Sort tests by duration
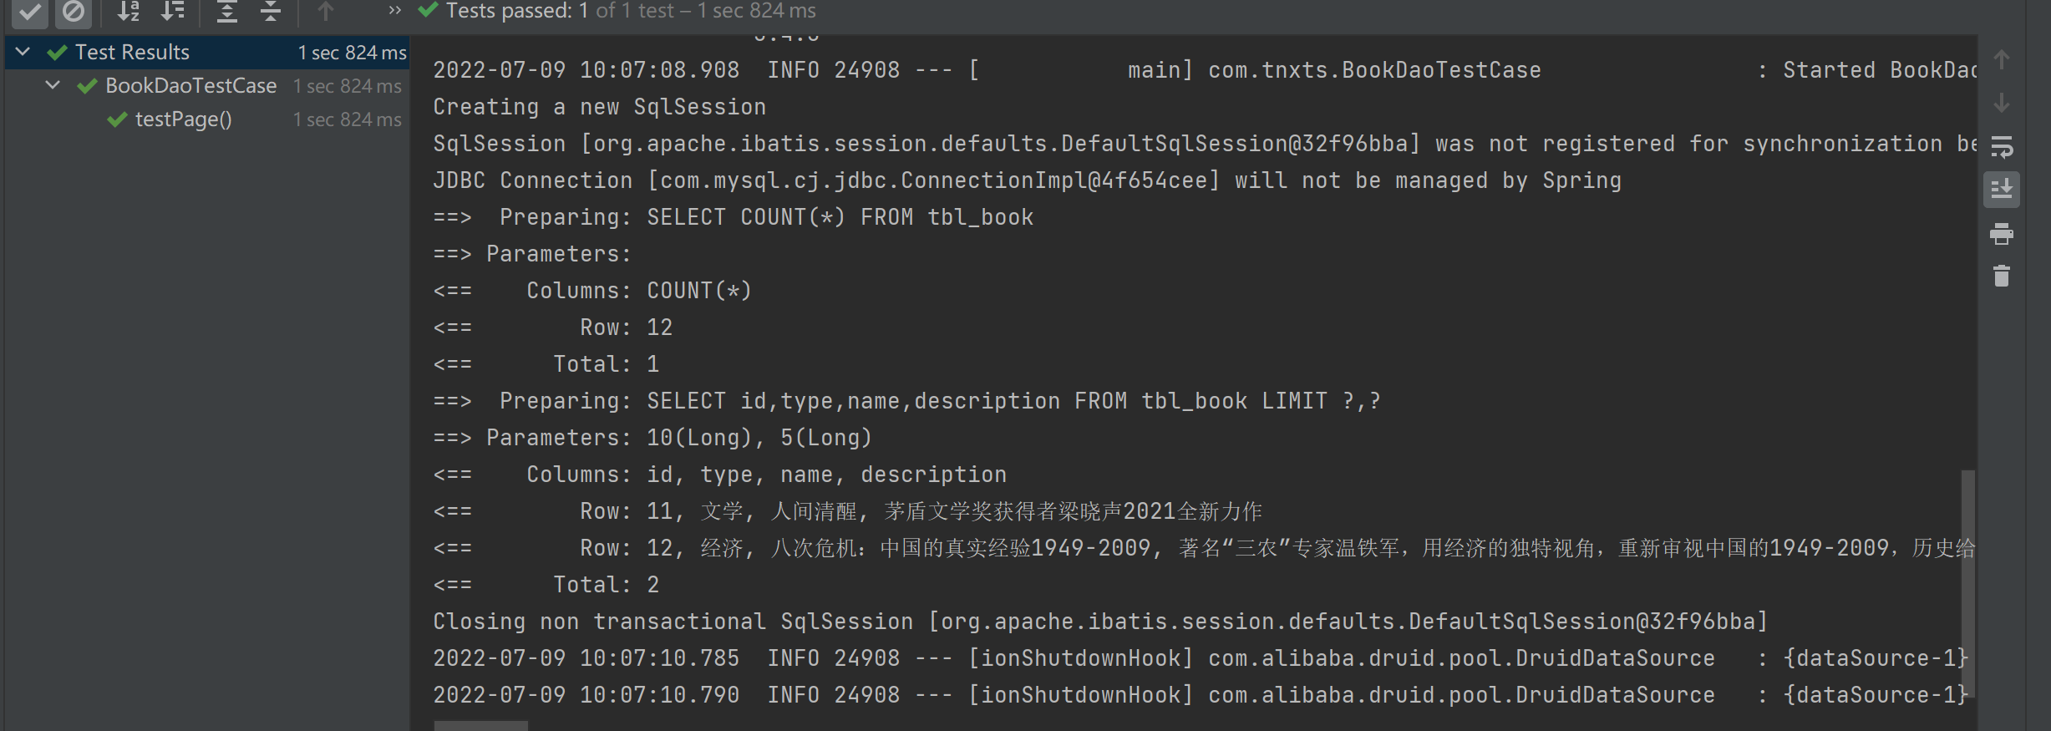The image size is (2051, 731). tap(173, 12)
